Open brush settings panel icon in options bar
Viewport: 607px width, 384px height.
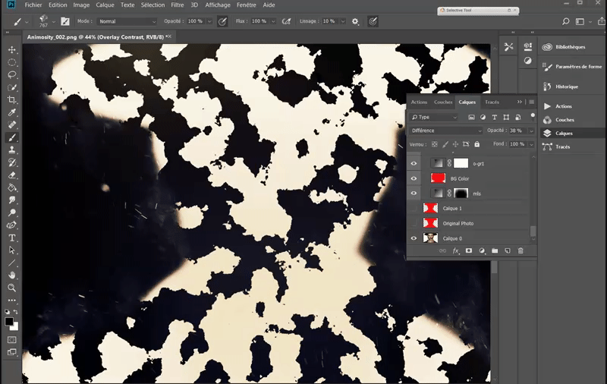(x=65, y=21)
